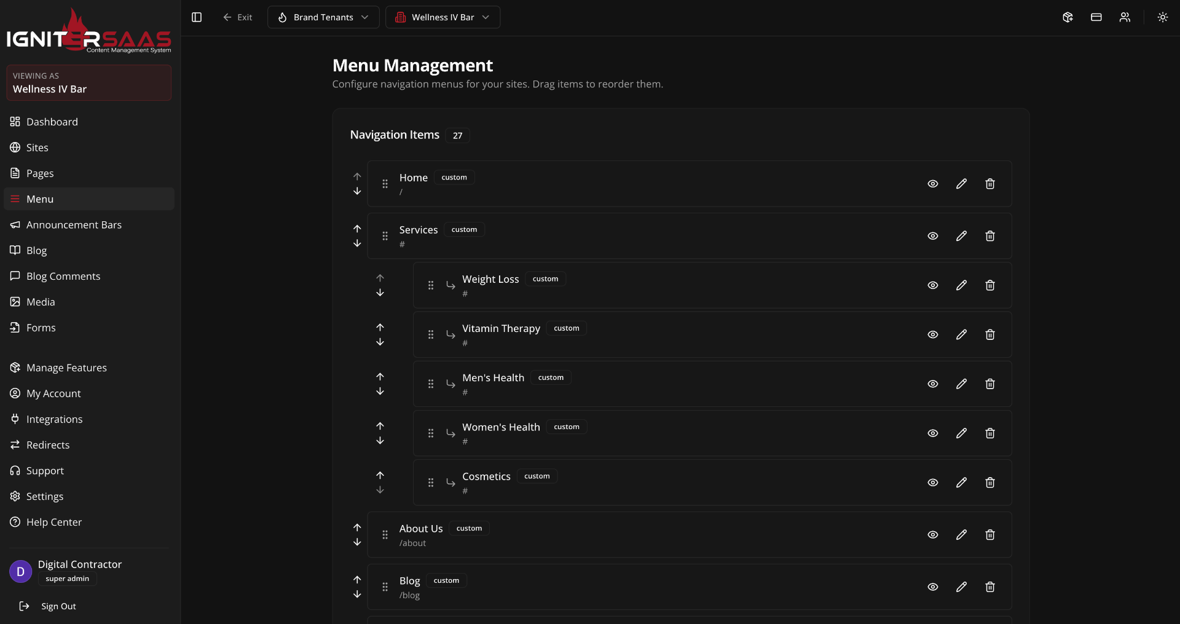This screenshot has width=1180, height=624.
Task: Click the package-add icon in the top right
Action: (1068, 17)
